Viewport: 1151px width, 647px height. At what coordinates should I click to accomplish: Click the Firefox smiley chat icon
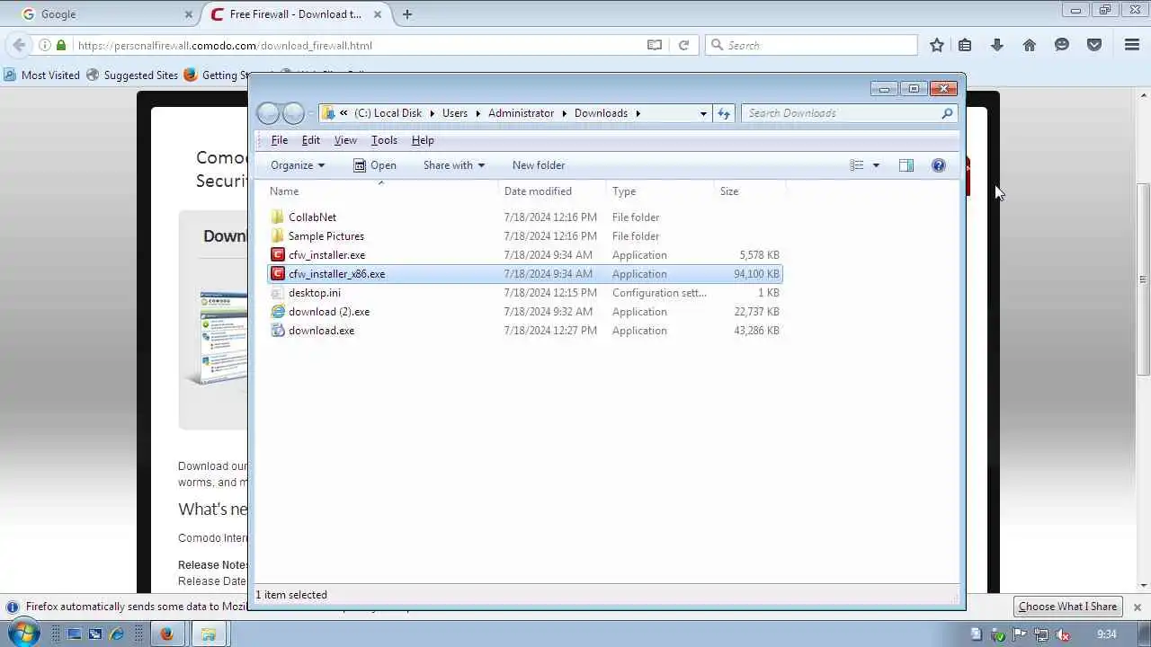[x=1062, y=45]
